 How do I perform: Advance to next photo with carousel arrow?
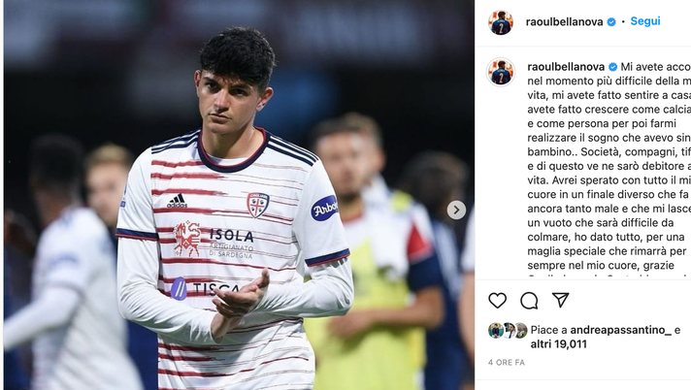[x=456, y=210]
